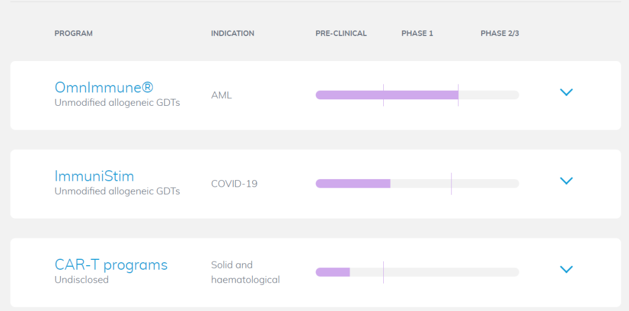Open the ImmuniStim program title link
Screen dimensions: 629x311
click(x=94, y=176)
